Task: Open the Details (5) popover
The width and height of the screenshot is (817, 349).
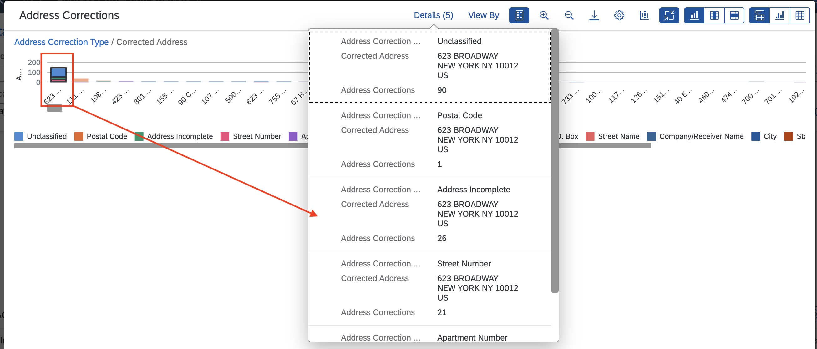Action: point(433,15)
